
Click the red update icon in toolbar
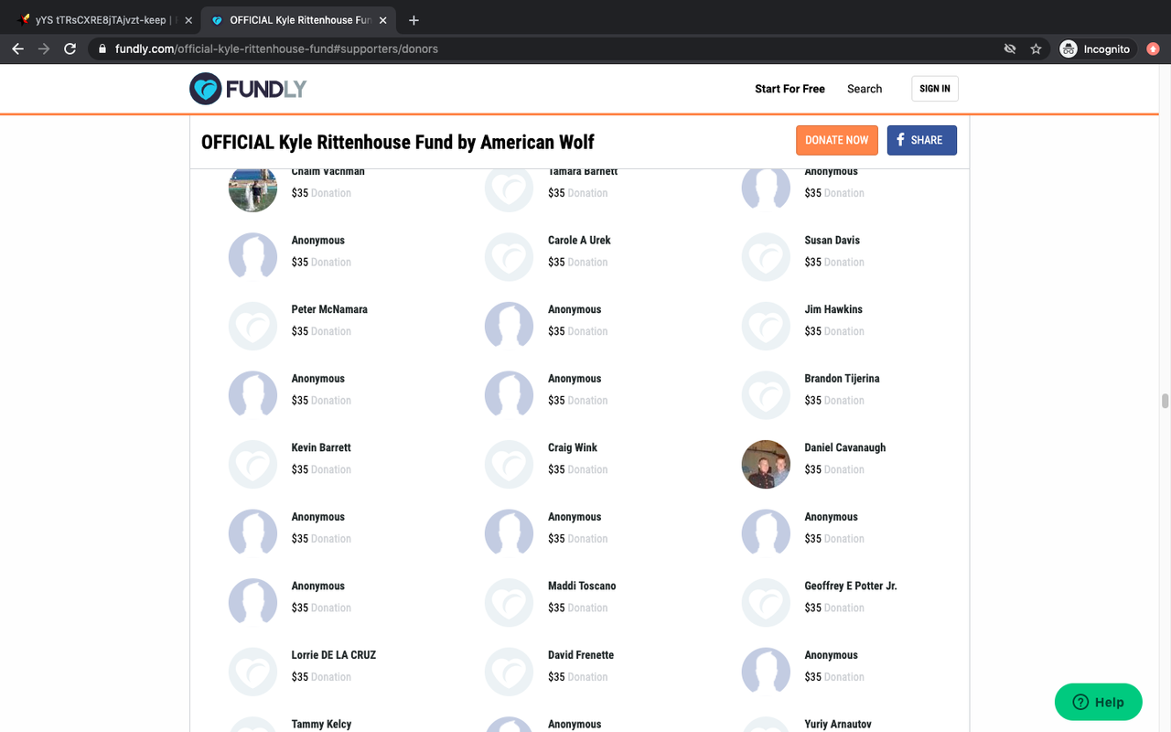tap(1153, 48)
